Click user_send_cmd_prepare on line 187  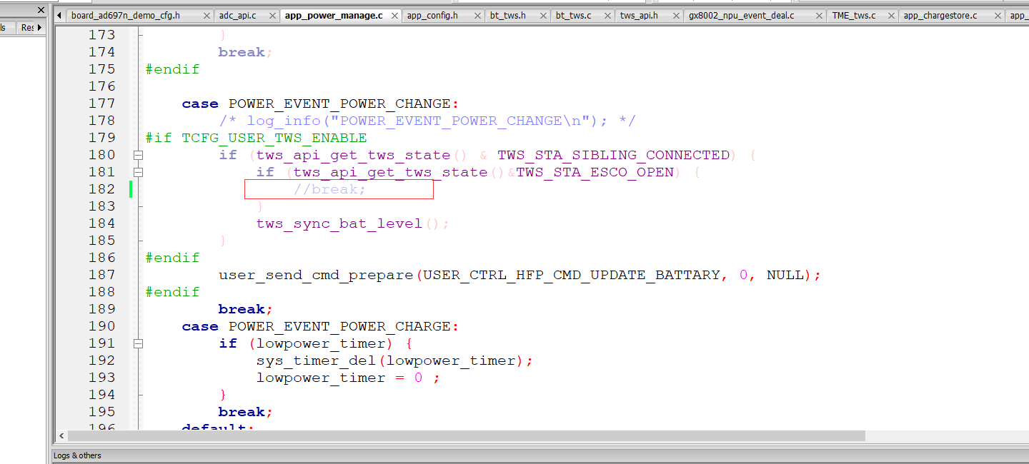click(317, 275)
